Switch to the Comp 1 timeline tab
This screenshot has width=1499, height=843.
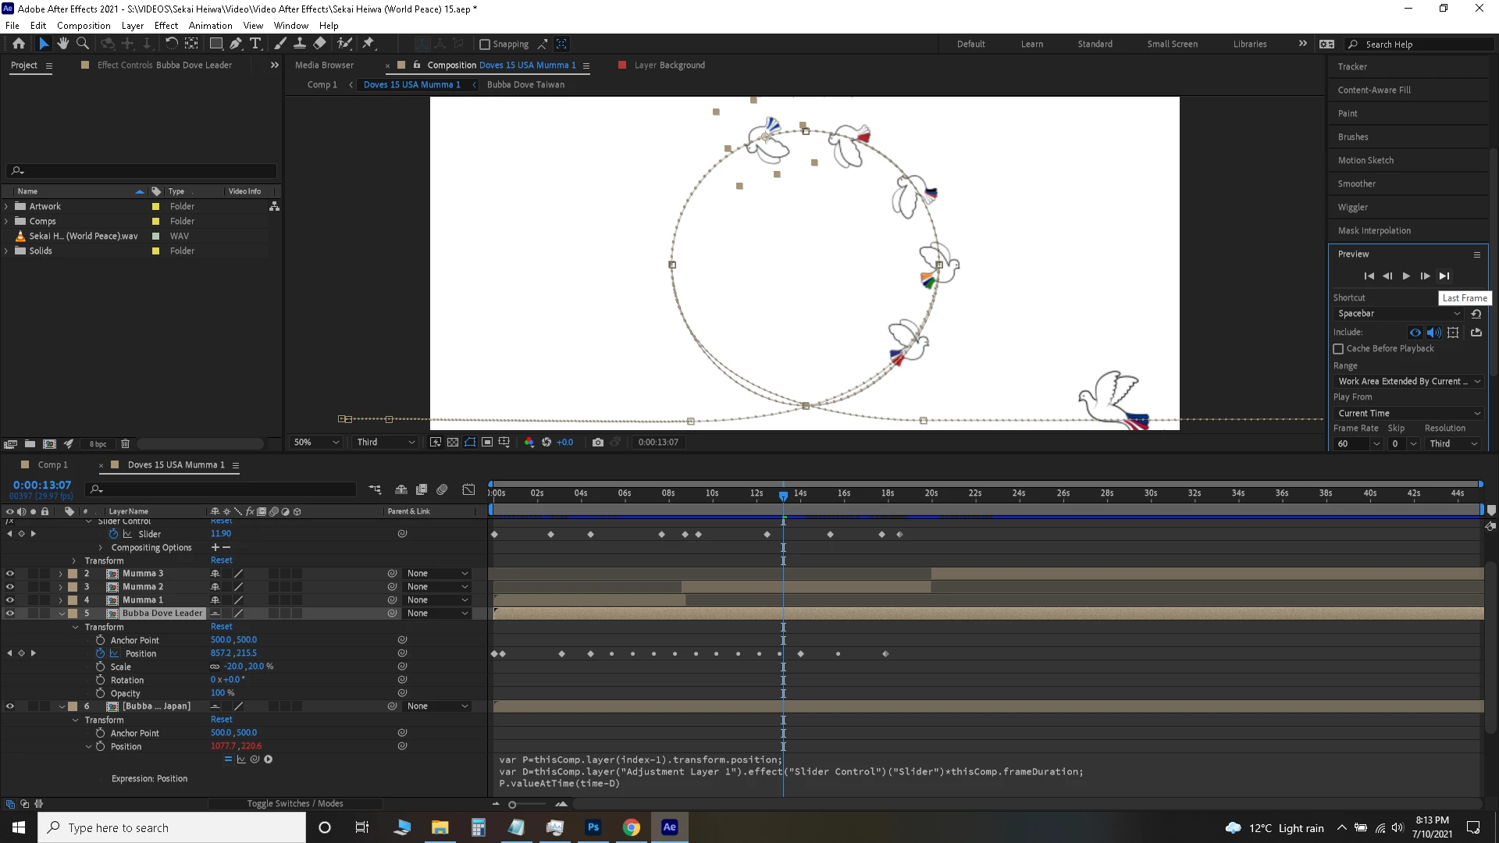52,464
